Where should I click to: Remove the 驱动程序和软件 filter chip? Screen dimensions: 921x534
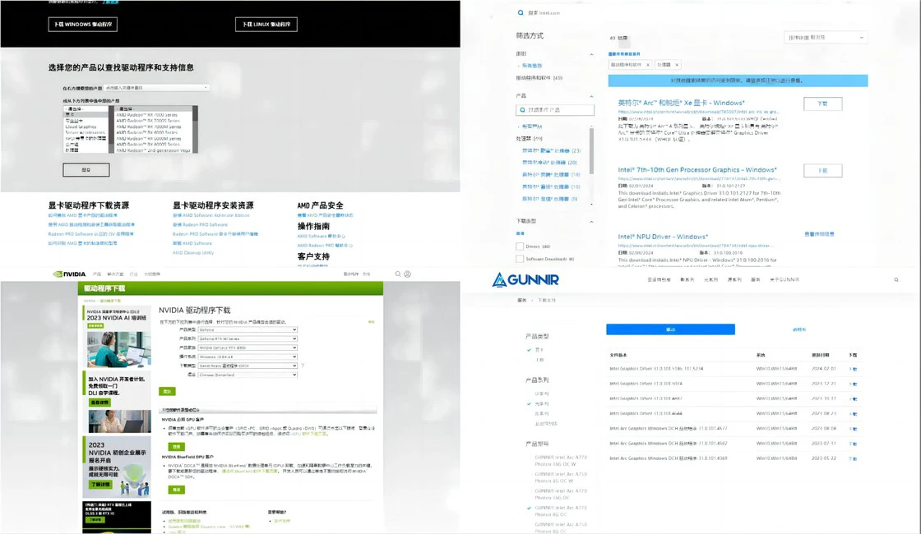tap(648, 65)
